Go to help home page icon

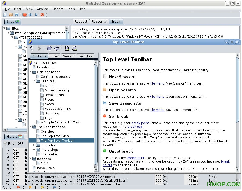49,49
